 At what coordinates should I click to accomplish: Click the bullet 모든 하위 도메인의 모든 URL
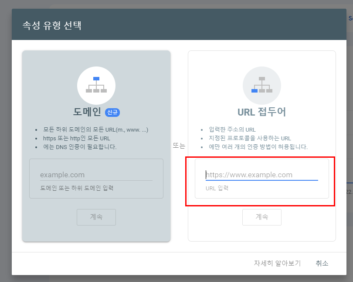point(96,129)
